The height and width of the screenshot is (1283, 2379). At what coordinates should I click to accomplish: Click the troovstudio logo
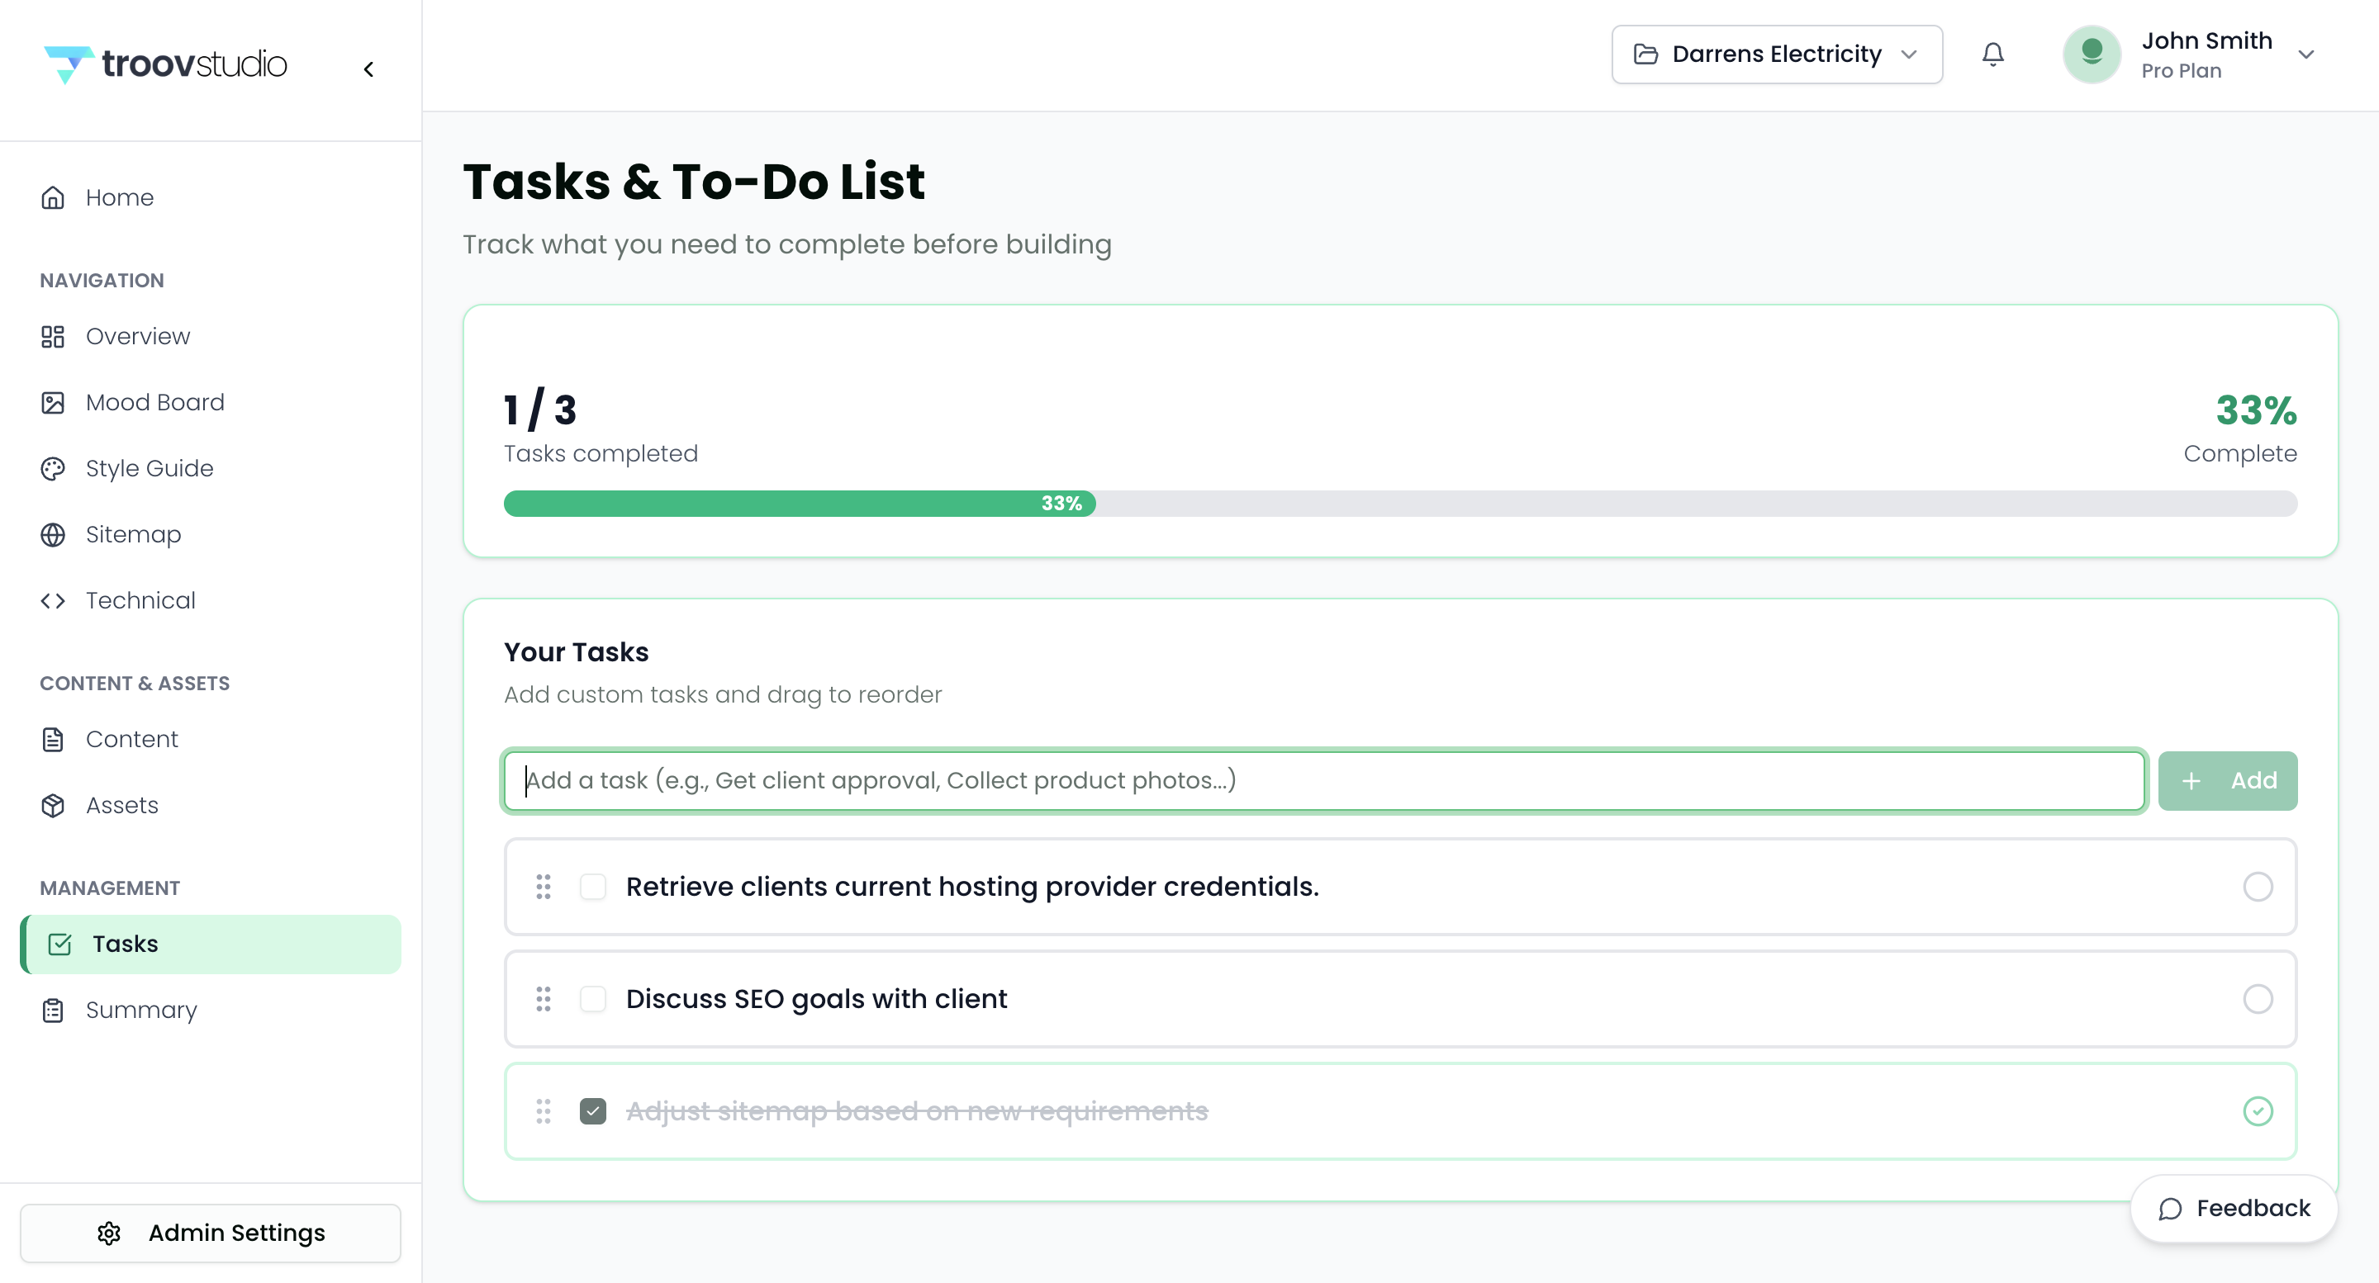tap(166, 64)
